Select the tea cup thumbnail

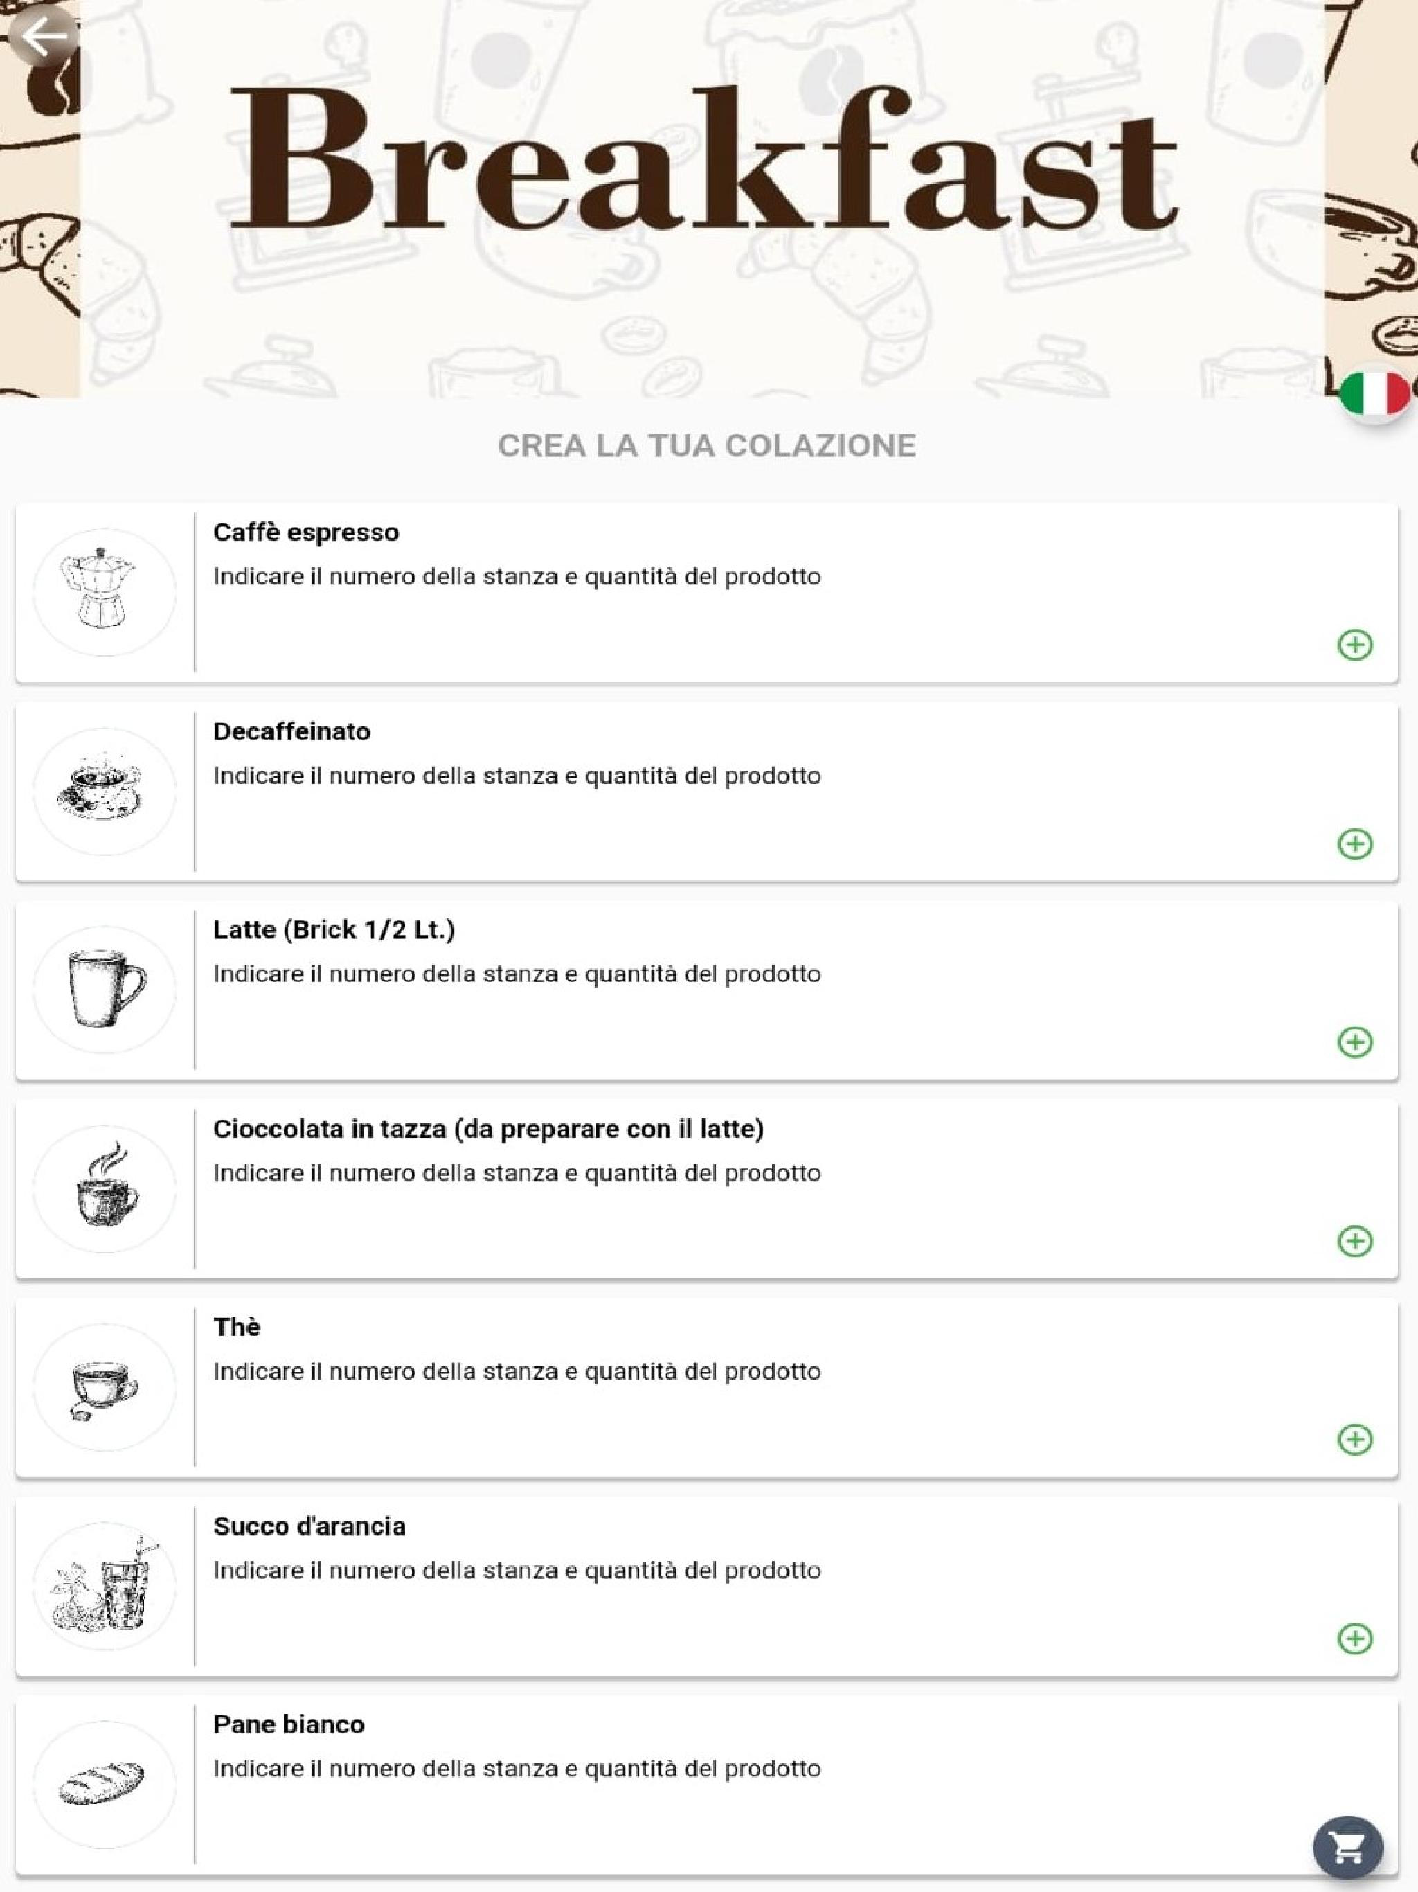click(105, 1387)
